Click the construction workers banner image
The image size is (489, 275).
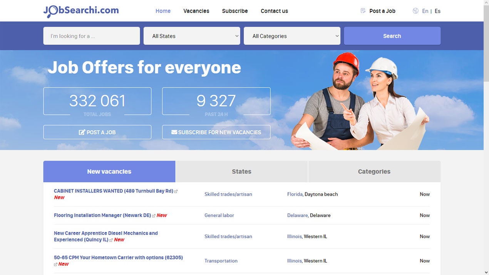360,101
